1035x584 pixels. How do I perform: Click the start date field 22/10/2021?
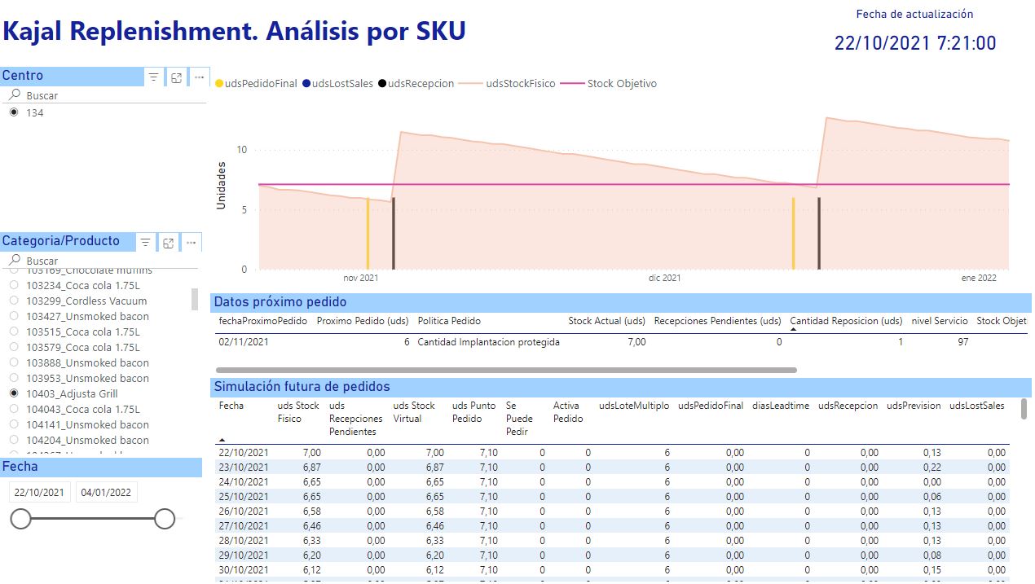pyautogui.click(x=39, y=493)
